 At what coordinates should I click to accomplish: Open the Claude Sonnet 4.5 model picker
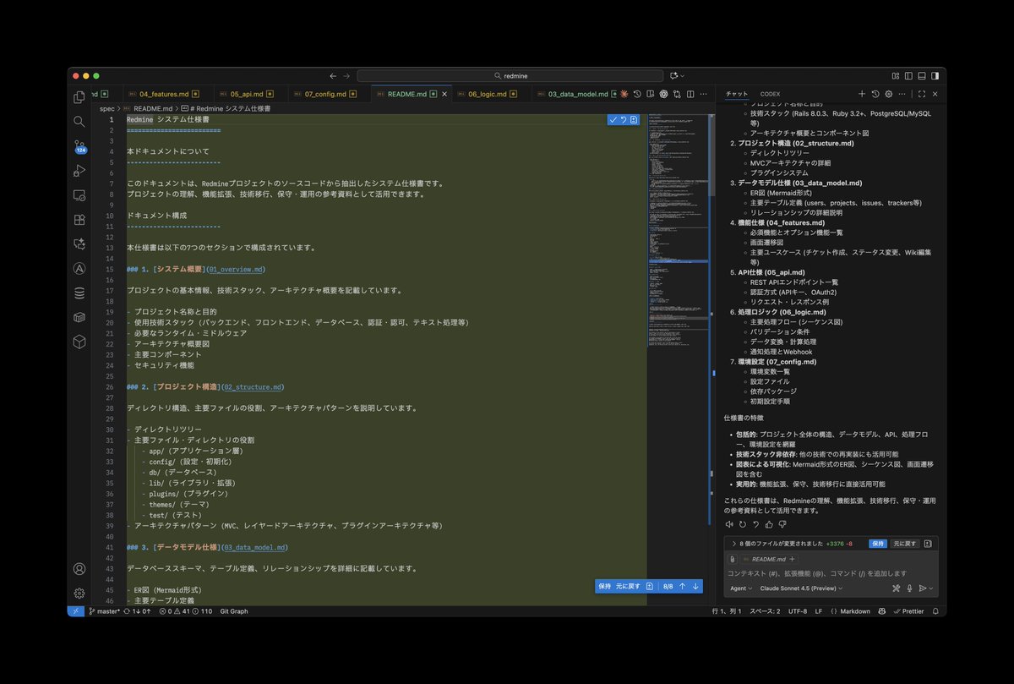pyautogui.click(x=801, y=588)
